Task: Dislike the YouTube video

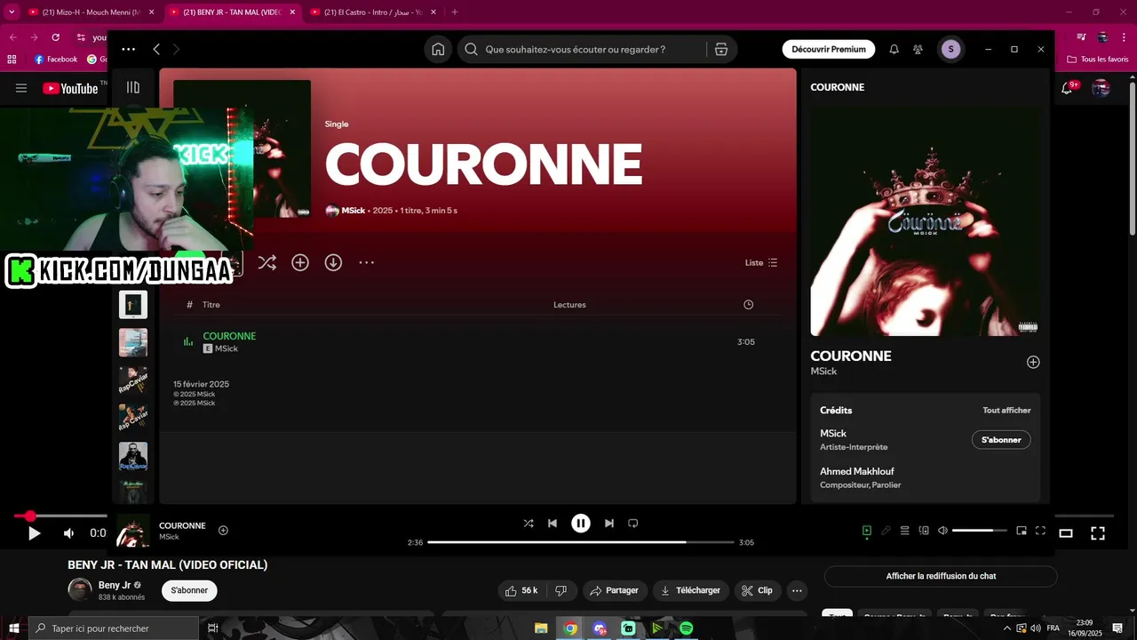Action: [561, 590]
